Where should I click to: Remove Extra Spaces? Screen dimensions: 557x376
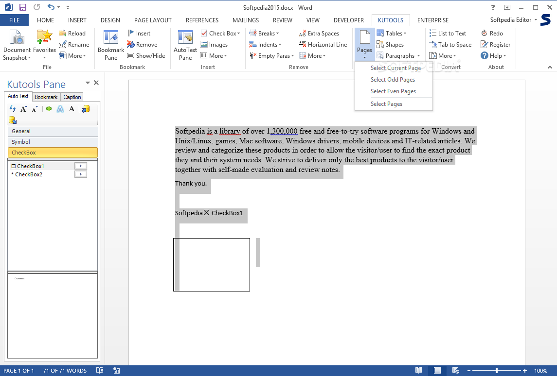point(319,34)
